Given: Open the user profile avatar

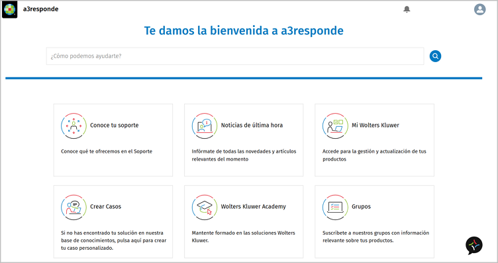Looking at the screenshot, I should (479, 9).
